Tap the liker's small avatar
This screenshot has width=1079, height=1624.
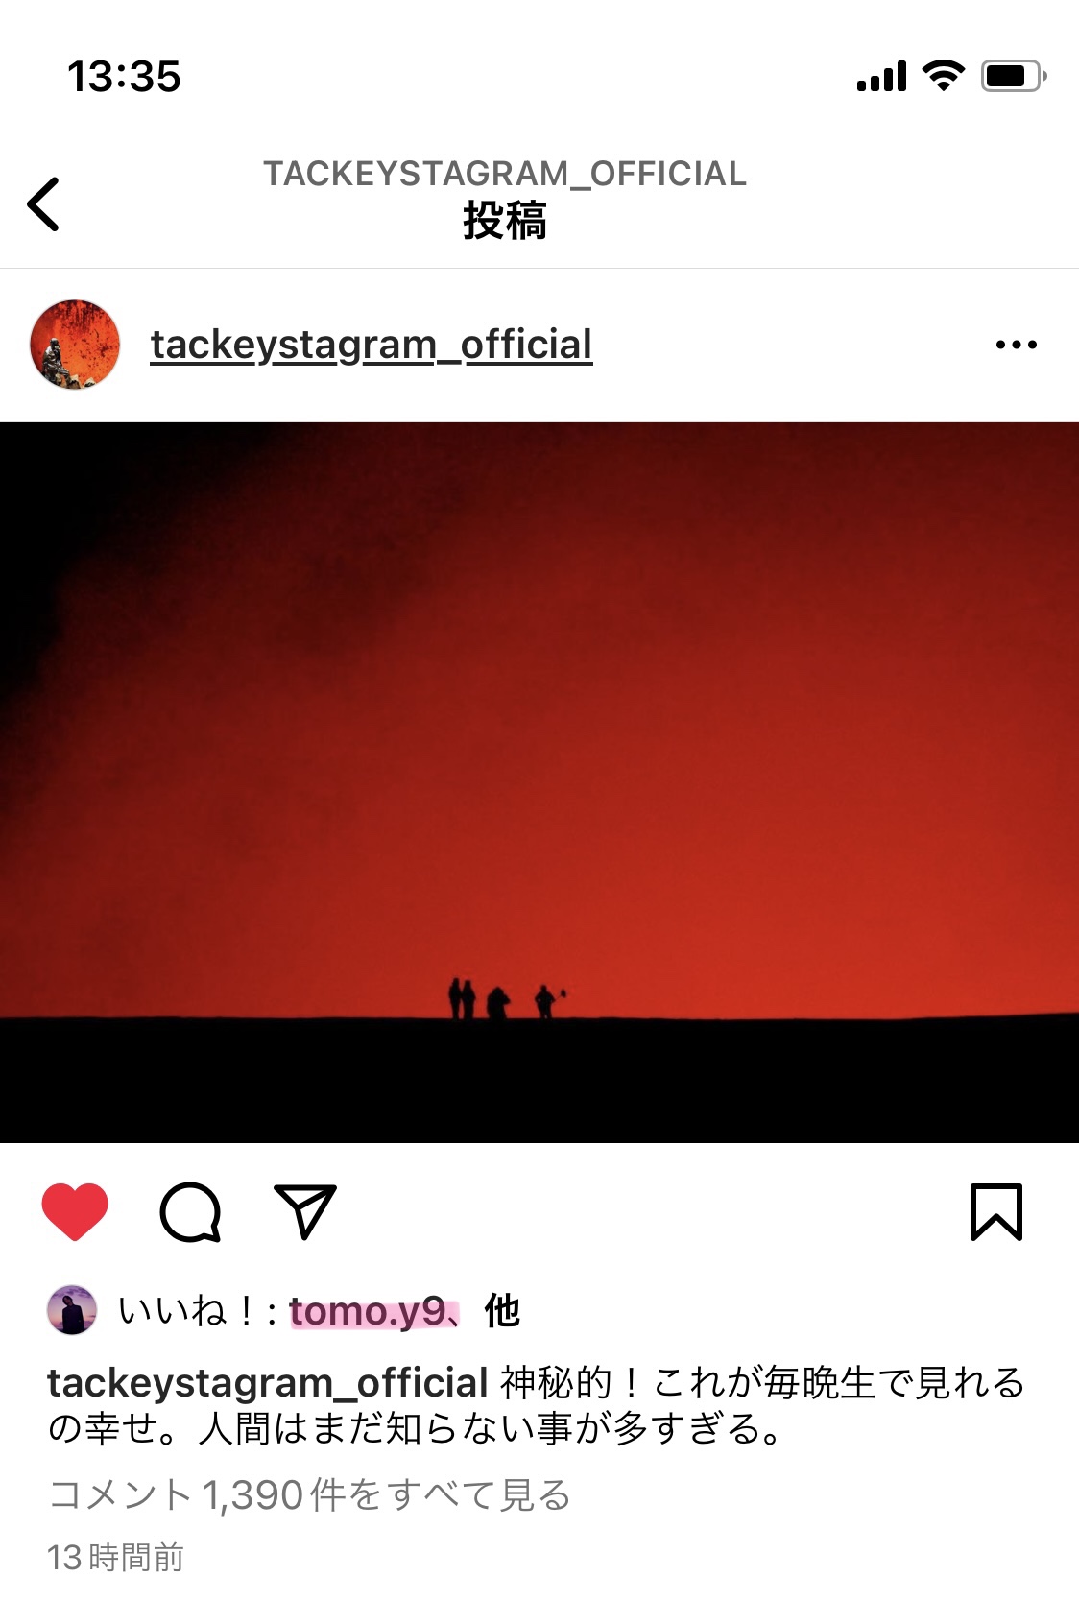point(72,1310)
